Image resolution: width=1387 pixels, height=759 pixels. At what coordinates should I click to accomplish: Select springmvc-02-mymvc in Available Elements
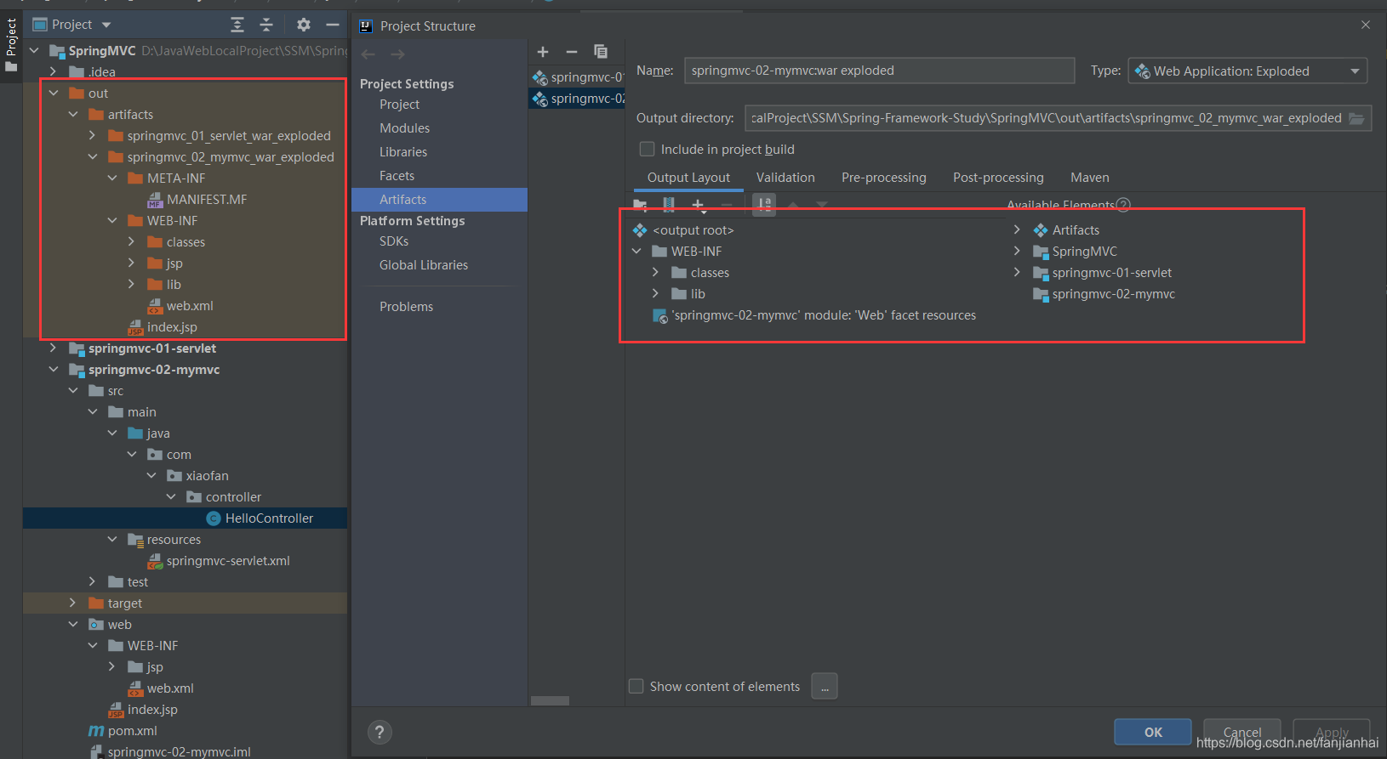1104,294
